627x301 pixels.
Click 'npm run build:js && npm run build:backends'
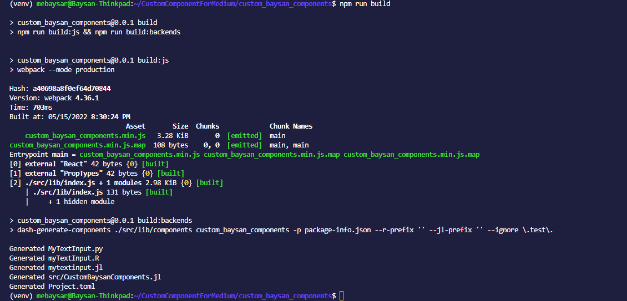99,32
